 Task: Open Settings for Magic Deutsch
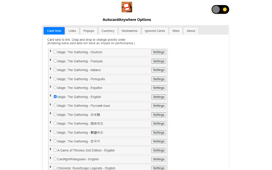pos(159,52)
